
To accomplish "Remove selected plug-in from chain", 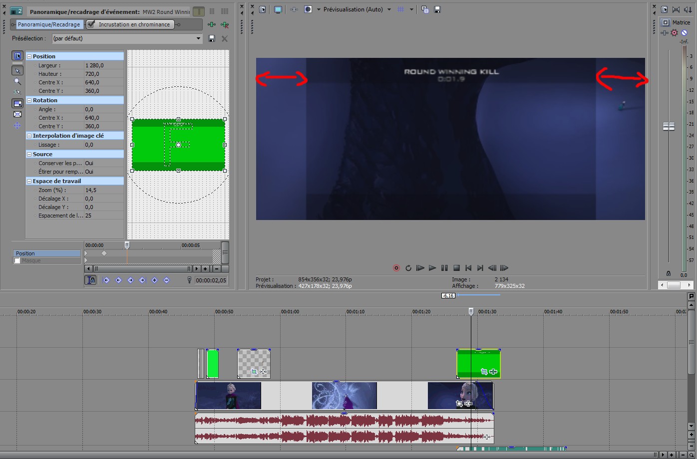I will [x=225, y=24].
